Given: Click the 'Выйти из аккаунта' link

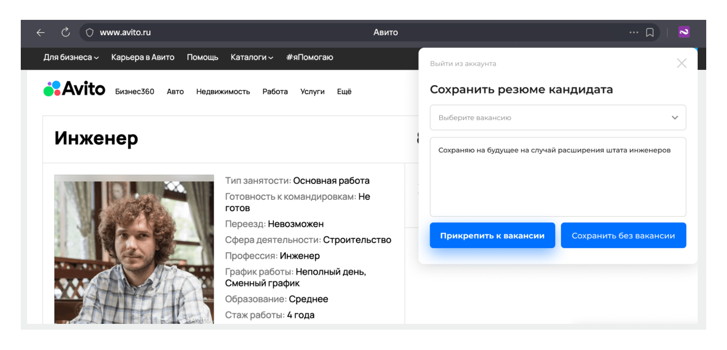Looking at the screenshot, I should [x=463, y=64].
